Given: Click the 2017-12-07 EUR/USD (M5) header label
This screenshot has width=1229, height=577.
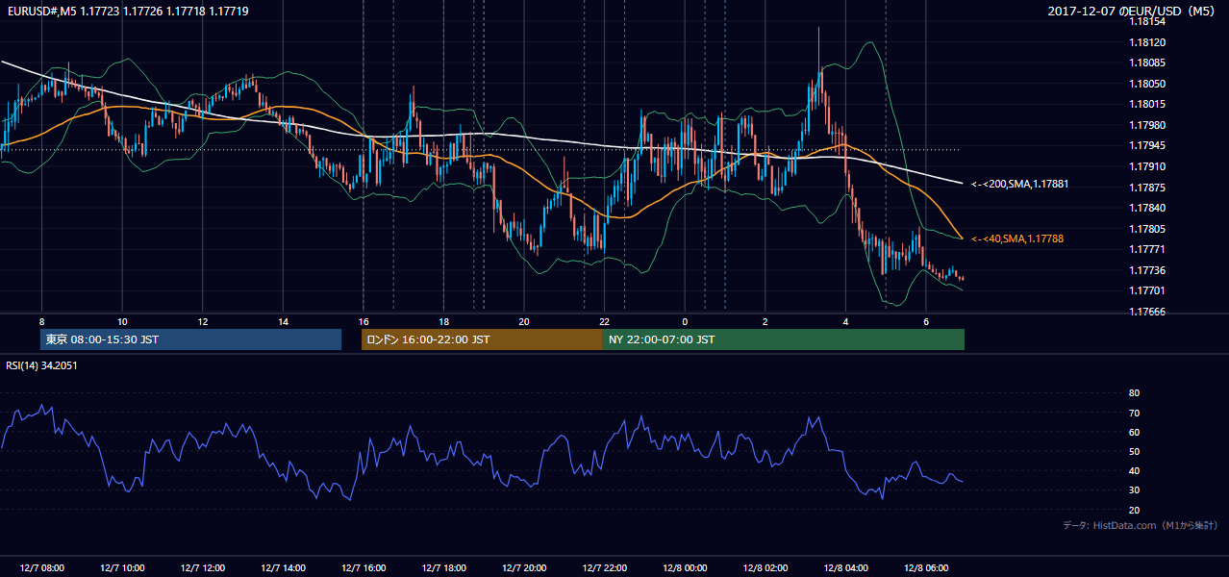Looking at the screenshot, I should (x=1133, y=11).
